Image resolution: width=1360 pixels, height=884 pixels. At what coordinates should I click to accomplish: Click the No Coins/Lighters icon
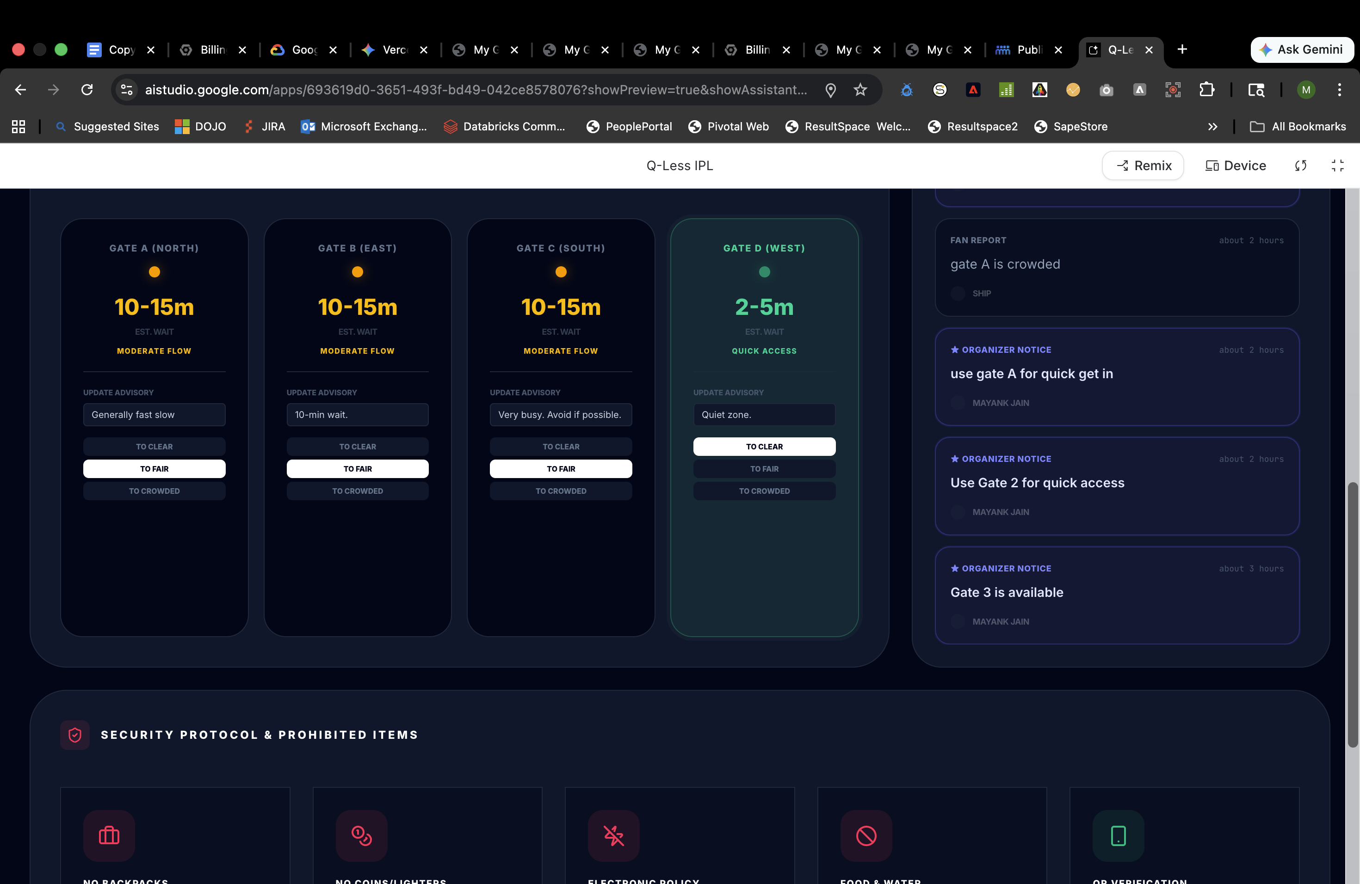click(x=361, y=835)
